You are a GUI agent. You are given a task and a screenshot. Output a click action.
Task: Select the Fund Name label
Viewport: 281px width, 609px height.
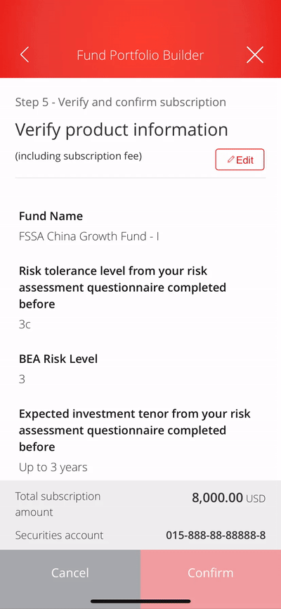click(51, 216)
